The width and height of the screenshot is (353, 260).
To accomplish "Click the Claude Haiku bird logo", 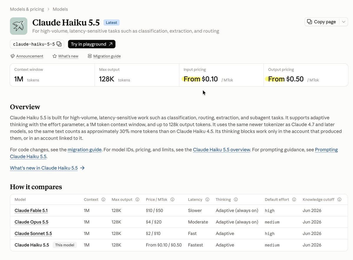I will [x=19, y=26].
